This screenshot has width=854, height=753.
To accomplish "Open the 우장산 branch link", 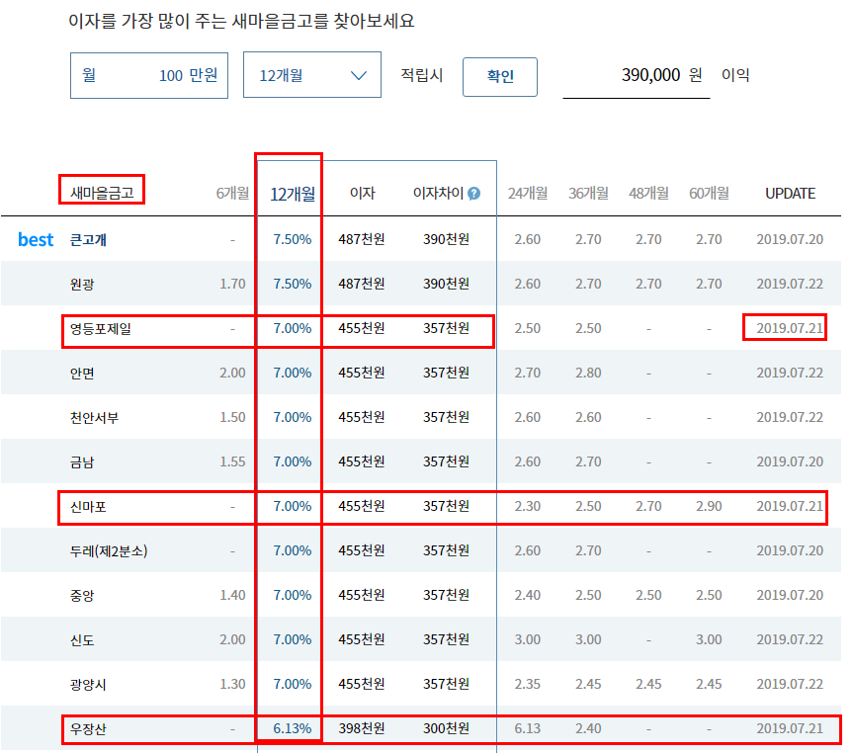I will 88,729.
